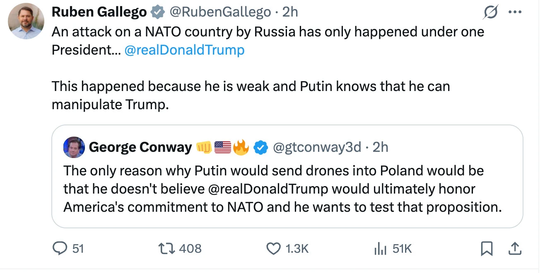The width and height of the screenshot is (545, 273).
Task: Click the quoted tweet's 2h timestamp
Action: (x=380, y=147)
